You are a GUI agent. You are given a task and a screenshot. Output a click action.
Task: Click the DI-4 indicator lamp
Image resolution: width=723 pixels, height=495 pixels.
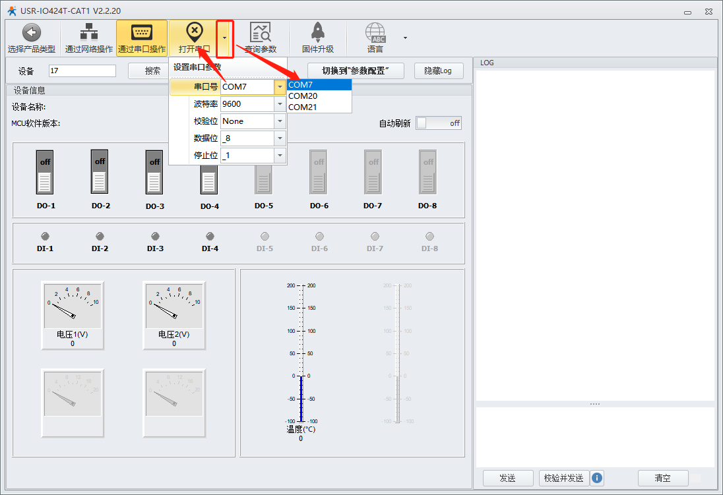pyautogui.click(x=210, y=237)
